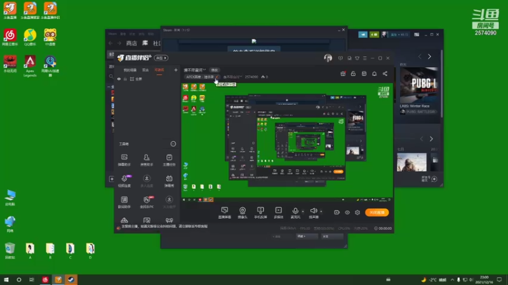Click the lower next arrow in Steam window

(x=431, y=139)
